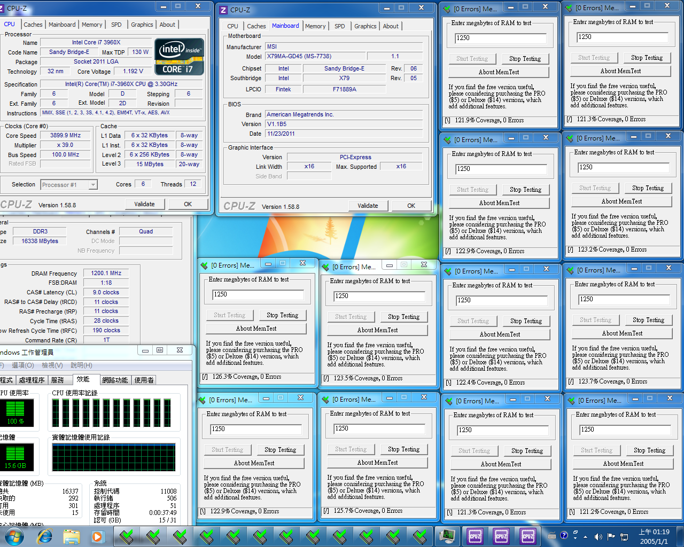The width and height of the screenshot is (684, 547).
Task: Click the CPU usage 100% meter
Action: 15,412
